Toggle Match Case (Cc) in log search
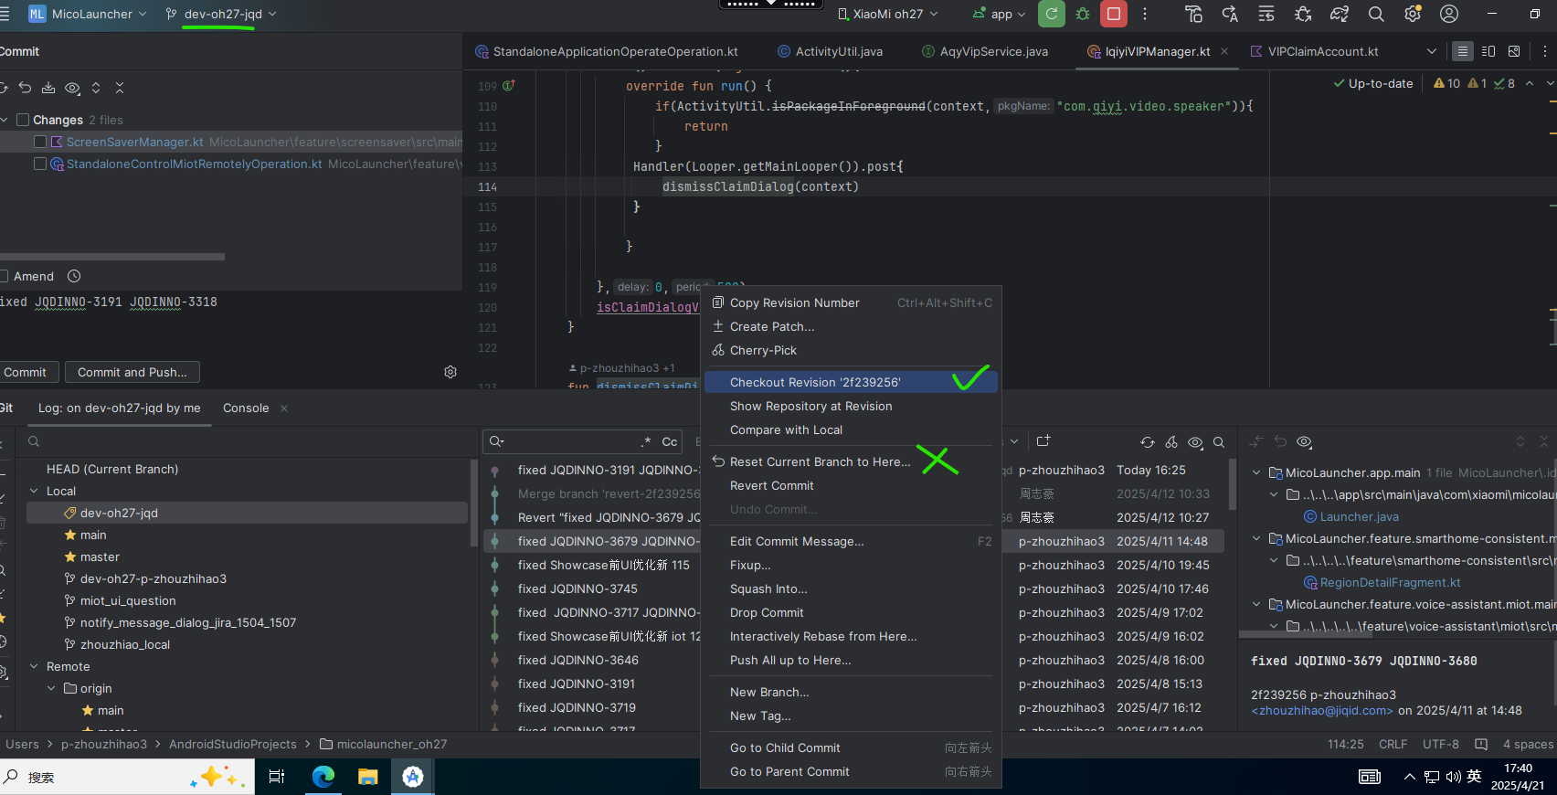This screenshot has width=1557, height=795. (670, 441)
